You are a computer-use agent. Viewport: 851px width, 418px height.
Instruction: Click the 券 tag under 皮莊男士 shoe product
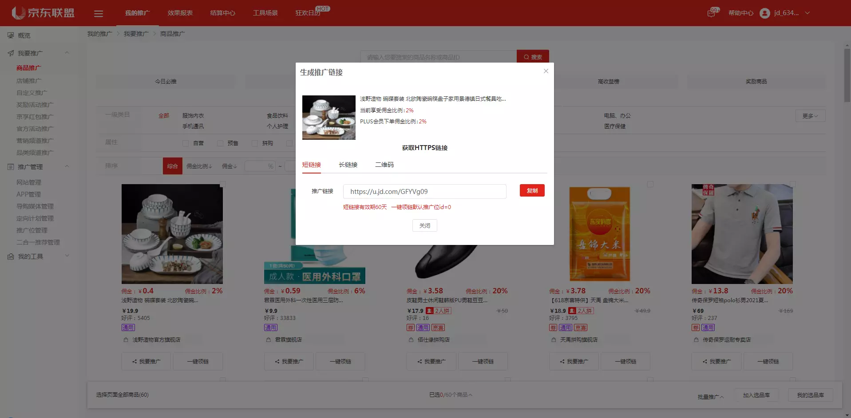411,327
